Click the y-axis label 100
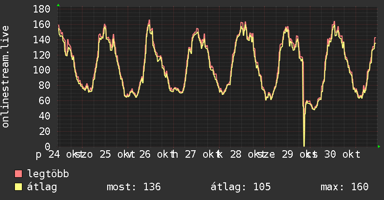This screenshot has height=200, width=384. click(x=41, y=70)
